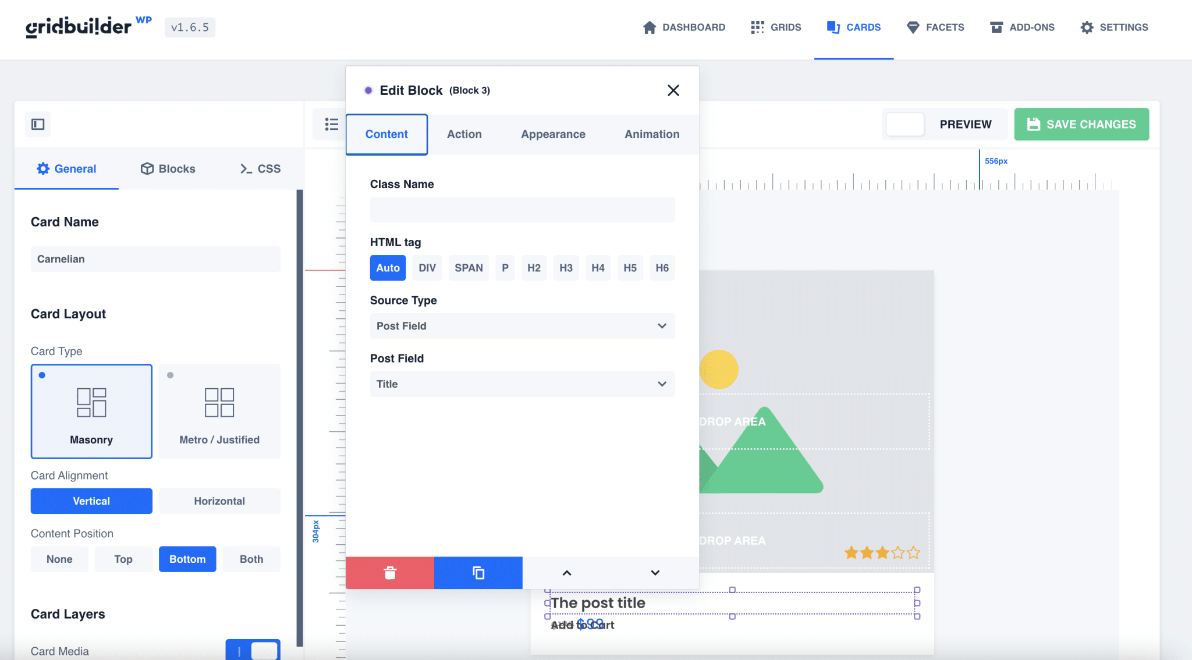Select the Add to Cart block

[583, 625]
